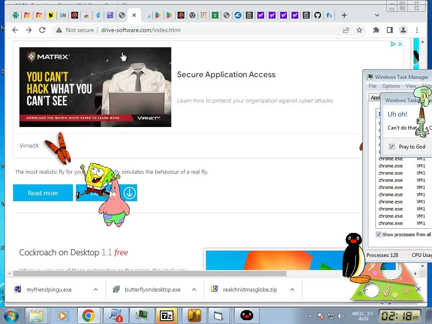Screen dimensions: 432x324
Task: Bookmark this page with the star
Action: tap(359, 30)
